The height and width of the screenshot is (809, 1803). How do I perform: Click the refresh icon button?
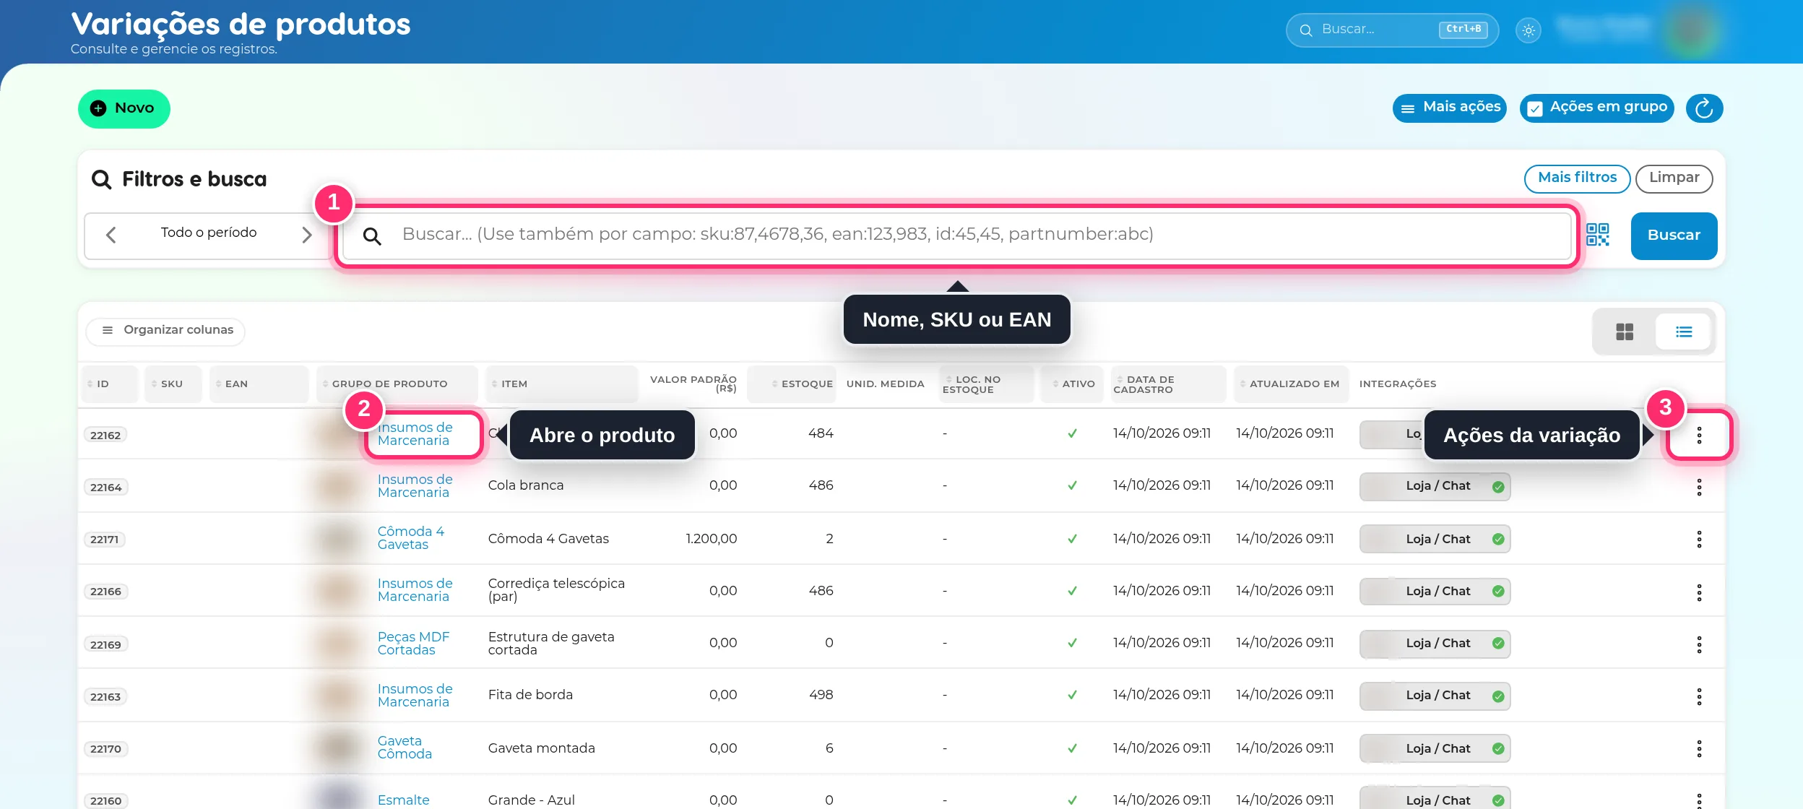coord(1705,108)
